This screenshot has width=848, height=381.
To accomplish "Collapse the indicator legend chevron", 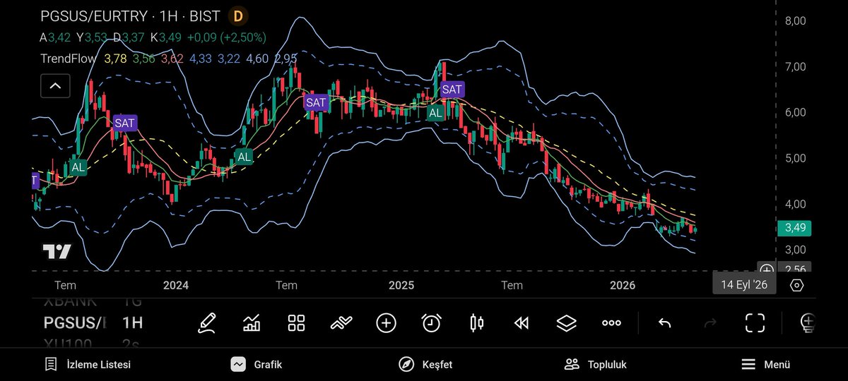I will click(55, 87).
